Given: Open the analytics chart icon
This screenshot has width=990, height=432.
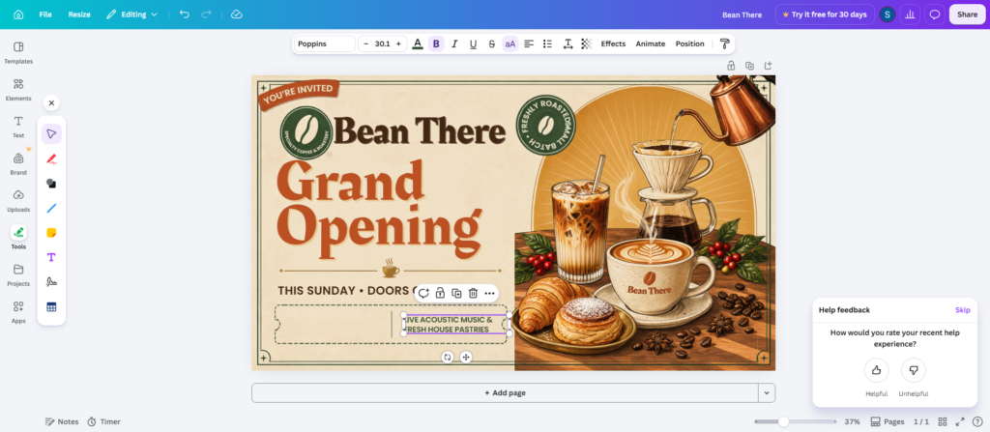Looking at the screenshot, I should click(x=910, y=14).
